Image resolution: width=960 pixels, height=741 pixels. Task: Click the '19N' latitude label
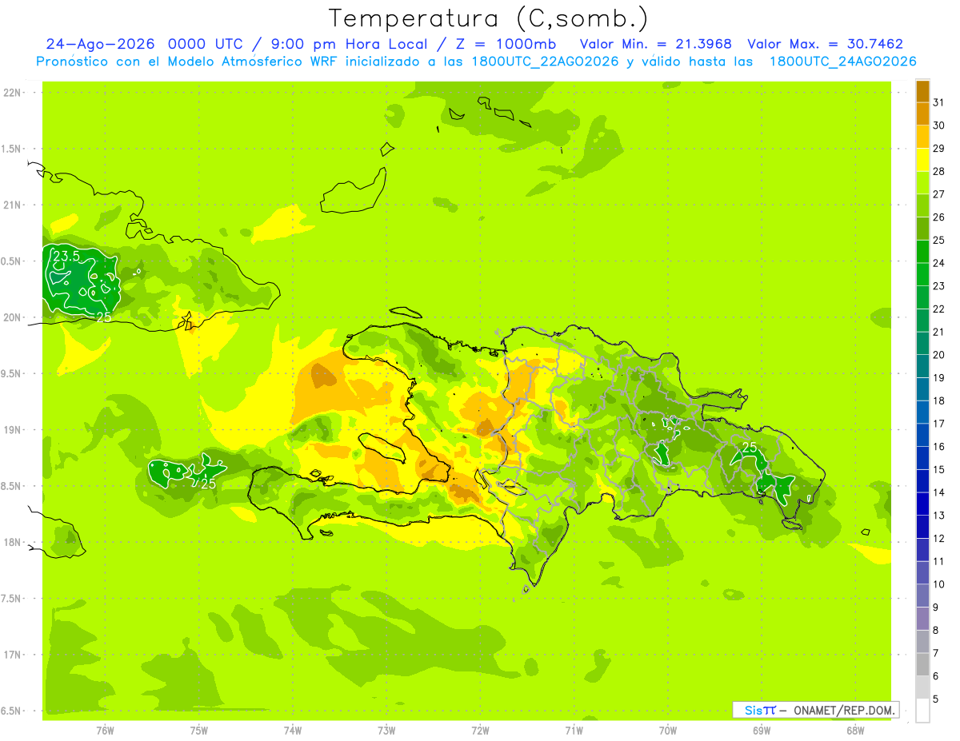pos(13,430)
